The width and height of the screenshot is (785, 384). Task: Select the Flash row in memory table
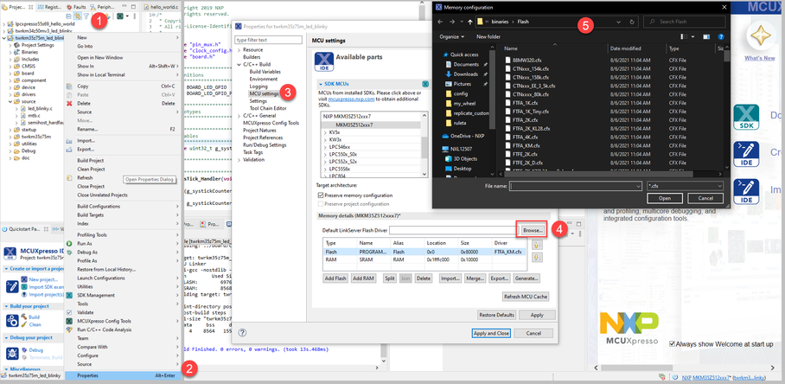coord(424,252)
